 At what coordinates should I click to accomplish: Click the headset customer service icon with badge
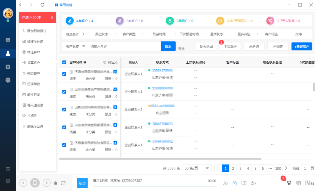pos(289,183)
